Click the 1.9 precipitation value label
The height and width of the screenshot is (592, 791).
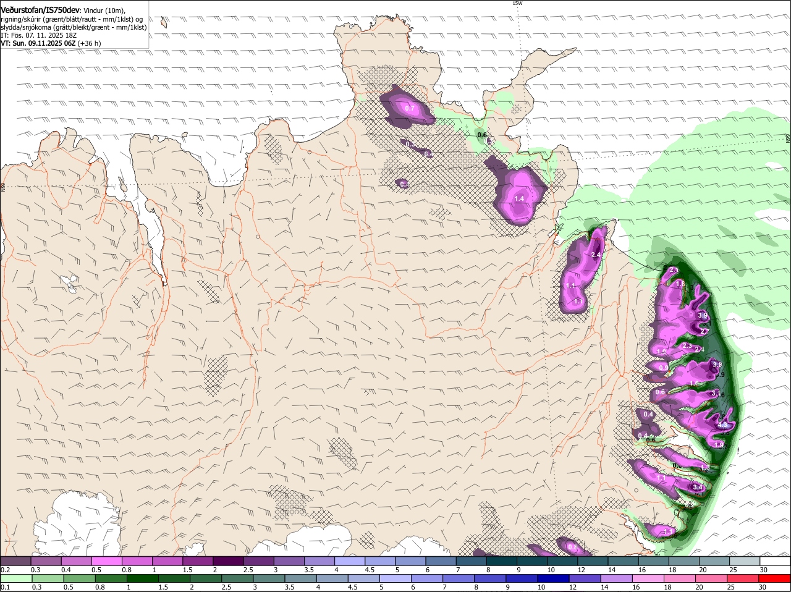point(719,445)
